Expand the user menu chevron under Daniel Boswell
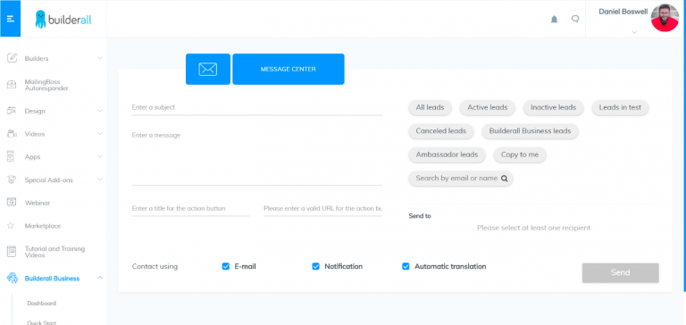686x325 pixels. click(634, 32)
